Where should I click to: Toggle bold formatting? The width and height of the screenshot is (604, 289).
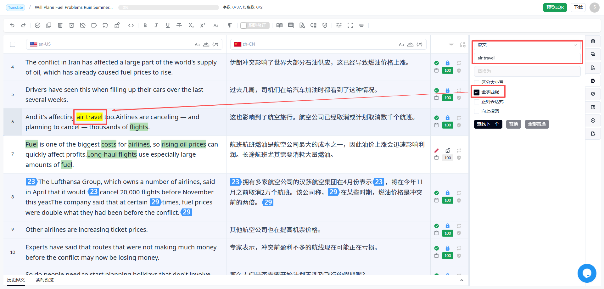pyautogui.click(x=145, y=25)
